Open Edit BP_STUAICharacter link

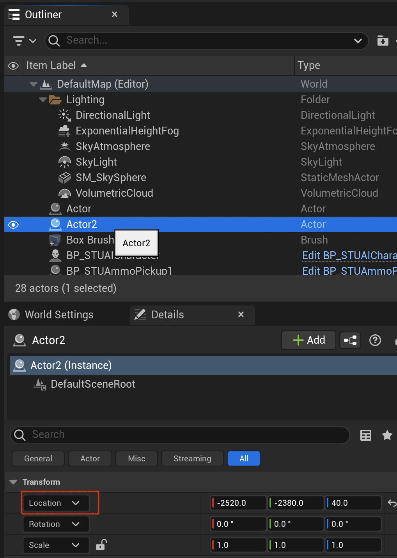click(x=349, y=256)
